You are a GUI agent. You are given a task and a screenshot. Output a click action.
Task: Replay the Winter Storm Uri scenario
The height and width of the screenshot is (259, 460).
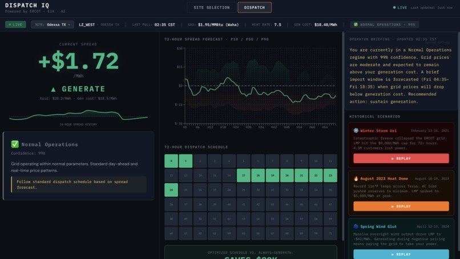[401, 159]
